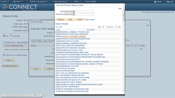Click the New Window link
This screenshot has height=98, width=175.
[x=147, y=12]
